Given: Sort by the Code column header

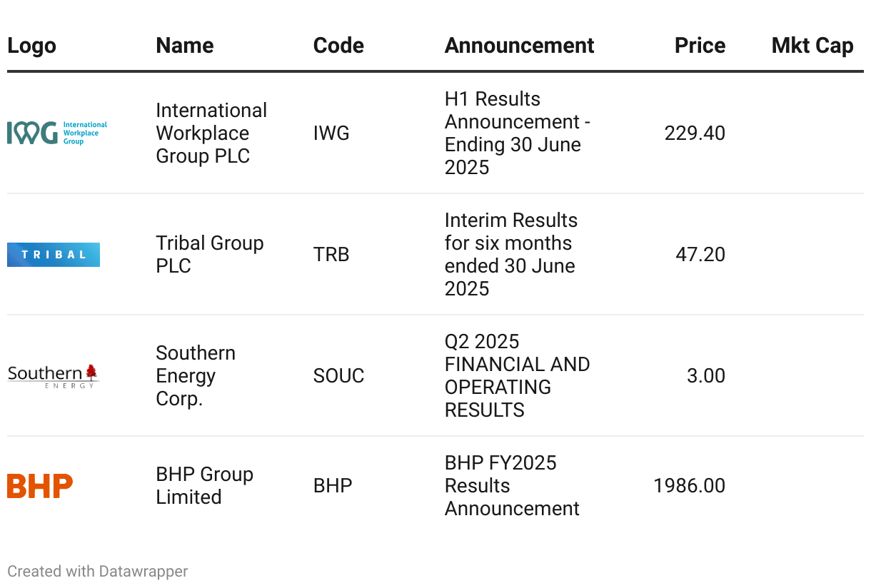Looking at the screenshot, I should click(x=338, y=46).
